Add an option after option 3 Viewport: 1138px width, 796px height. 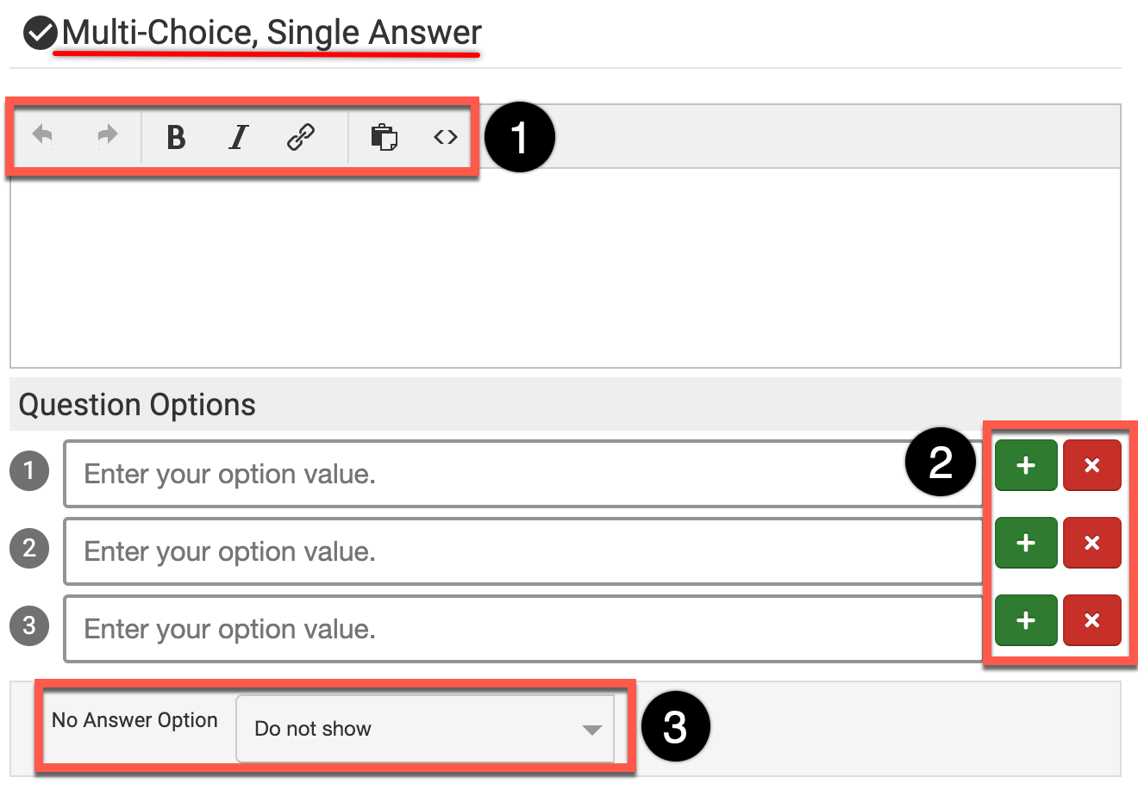point(1026,621)
